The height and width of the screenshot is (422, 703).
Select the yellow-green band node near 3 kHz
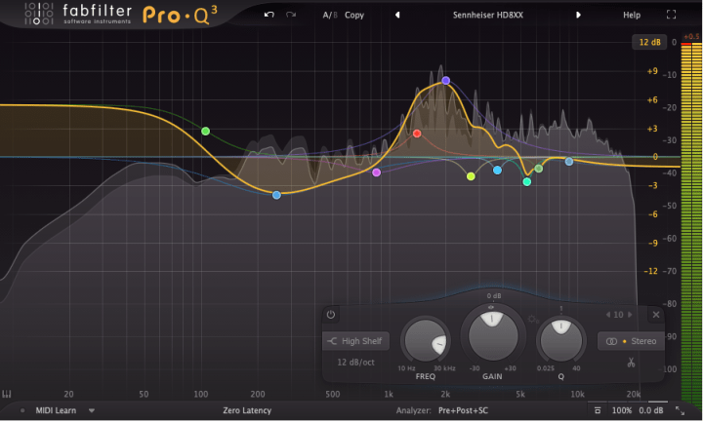pos(471,176)
